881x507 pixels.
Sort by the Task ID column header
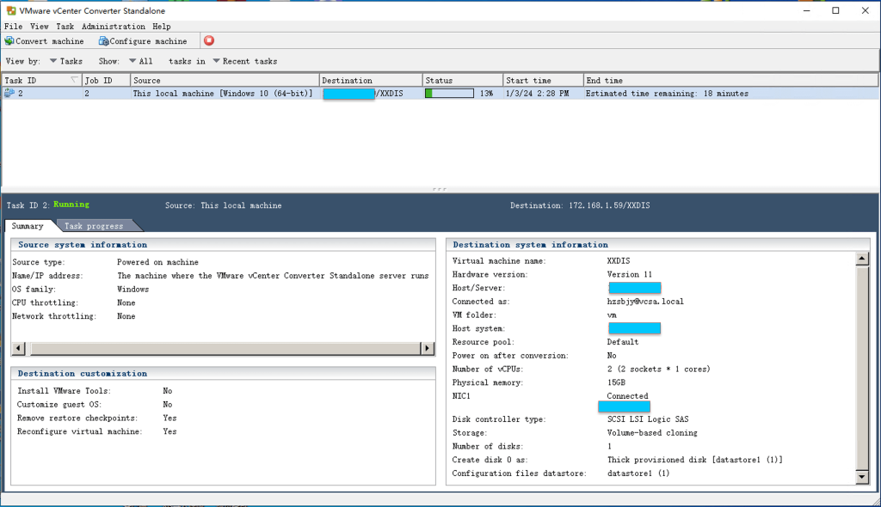pos(41,80)
